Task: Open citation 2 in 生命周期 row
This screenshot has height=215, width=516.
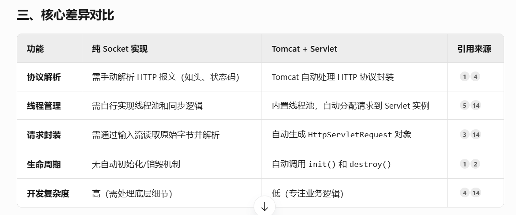Action: [475, 164]
